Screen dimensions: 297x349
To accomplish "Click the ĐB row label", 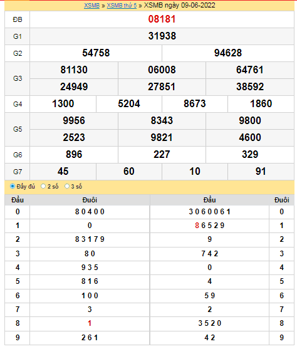I will pyautogui.click(x=18, y=19).
